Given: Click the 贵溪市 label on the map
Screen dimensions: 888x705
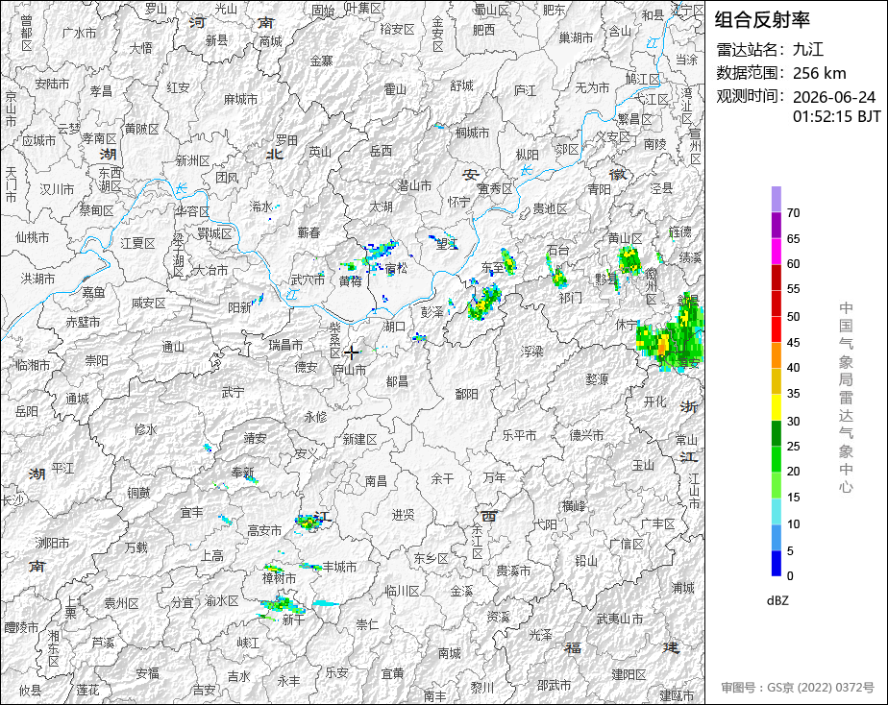Looking at the screenshot, I should [513, 571].
